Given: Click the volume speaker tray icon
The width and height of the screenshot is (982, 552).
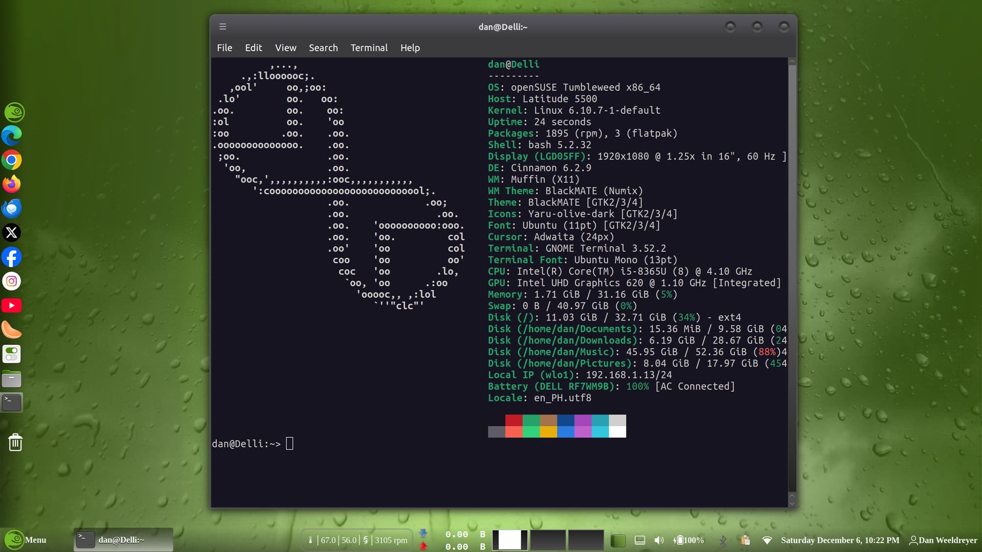Looking at the screenshot, I should coord(659,540).
